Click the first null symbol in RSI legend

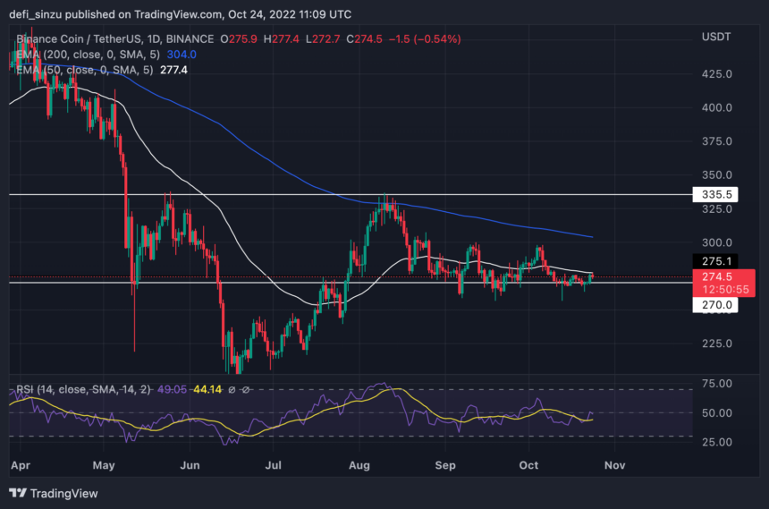point(232,389)
